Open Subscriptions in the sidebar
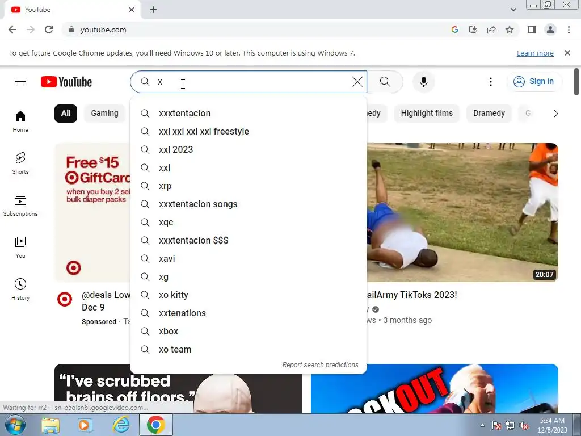581x436 pixels. point(20,205)
